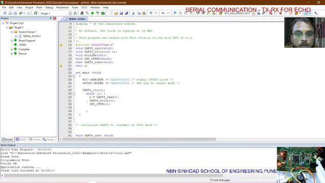The height and width of the screenshot is (183, 325).
Task: Click the Copy icon in the toolbar
Action: (139, 13)
